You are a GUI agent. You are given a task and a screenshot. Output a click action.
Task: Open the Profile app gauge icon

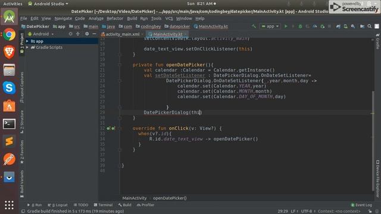[x=315, y=26]
